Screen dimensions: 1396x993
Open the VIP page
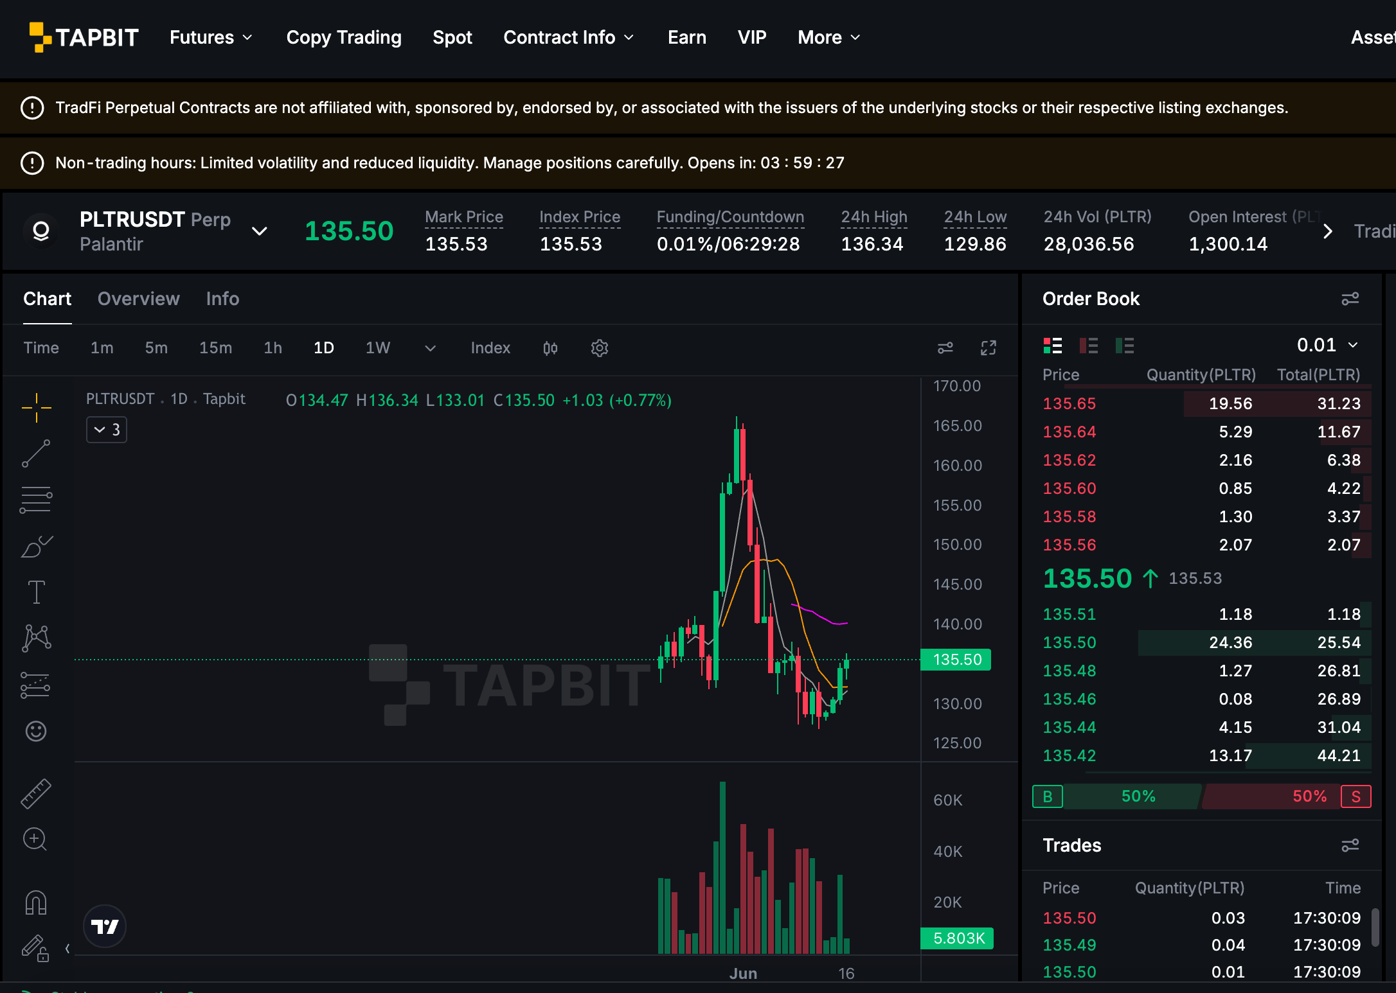(752, 37)
